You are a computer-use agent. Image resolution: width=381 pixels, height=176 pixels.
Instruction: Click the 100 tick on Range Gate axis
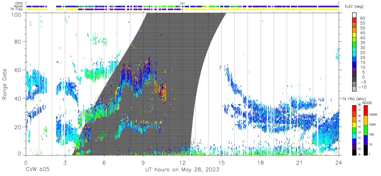tap(16, 14)
